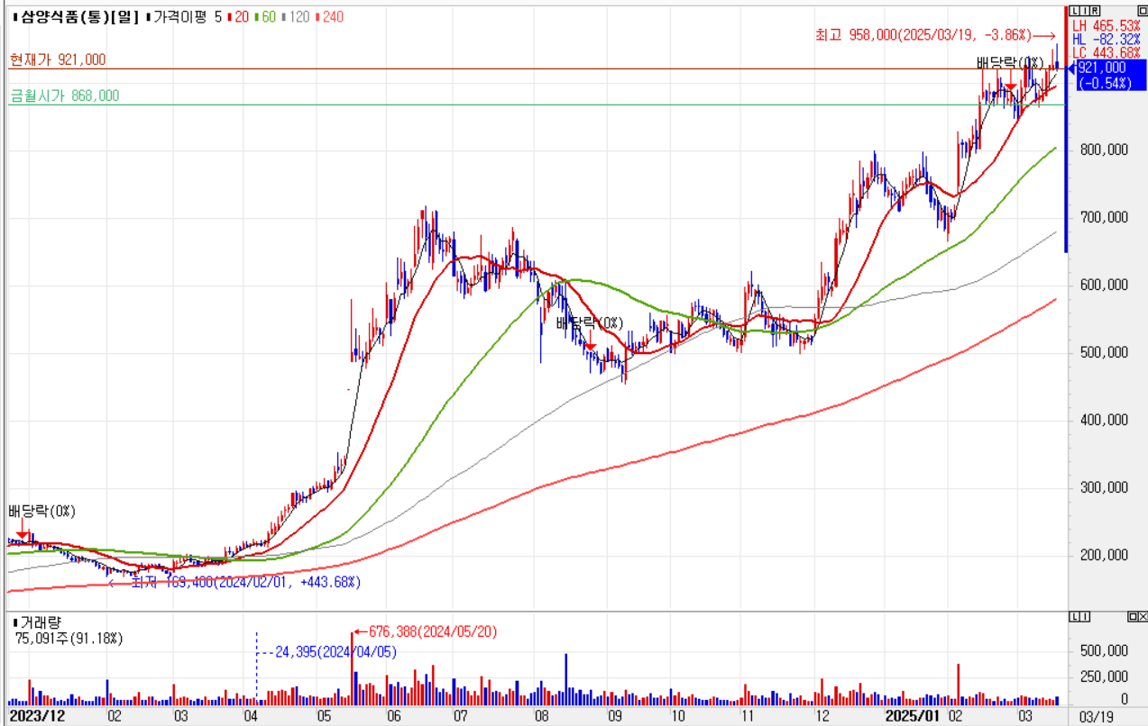
Task: Maximize the volume (거래량) panel
Action: [x=1132, y=616]
